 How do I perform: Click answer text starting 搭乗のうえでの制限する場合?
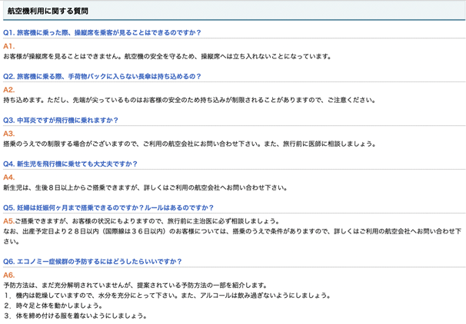tap(189, 144)
